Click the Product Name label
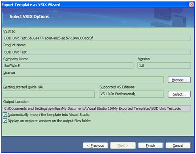Viewport: 196px width, 154px height. (15, 45)
